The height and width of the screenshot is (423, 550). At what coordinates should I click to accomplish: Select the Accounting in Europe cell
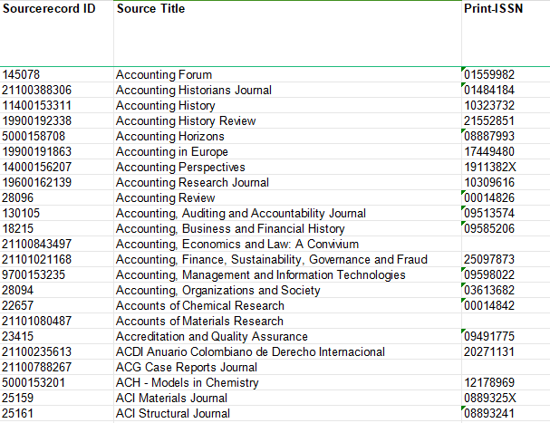pos(172,151)
